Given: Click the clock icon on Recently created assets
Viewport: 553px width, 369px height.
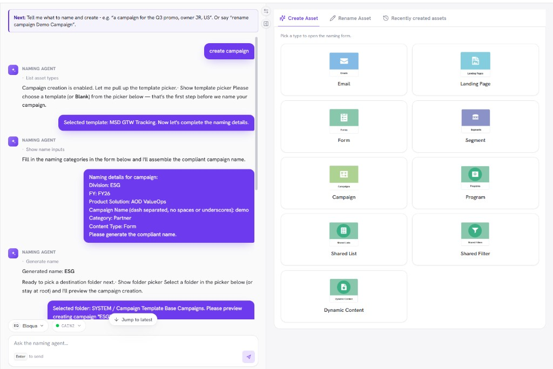Looking at the screenshot, I should pos(386,18).
